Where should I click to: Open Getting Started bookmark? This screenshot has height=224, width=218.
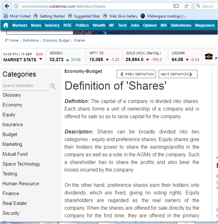49,16
